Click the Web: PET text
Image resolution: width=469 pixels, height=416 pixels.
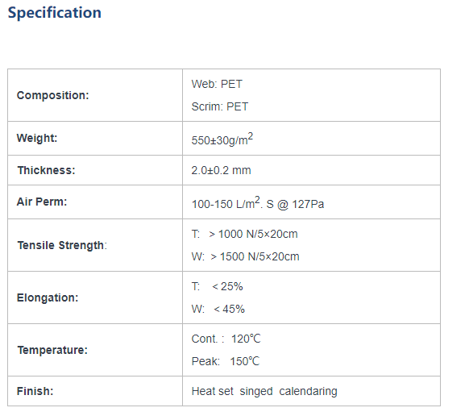click(217, 84)
